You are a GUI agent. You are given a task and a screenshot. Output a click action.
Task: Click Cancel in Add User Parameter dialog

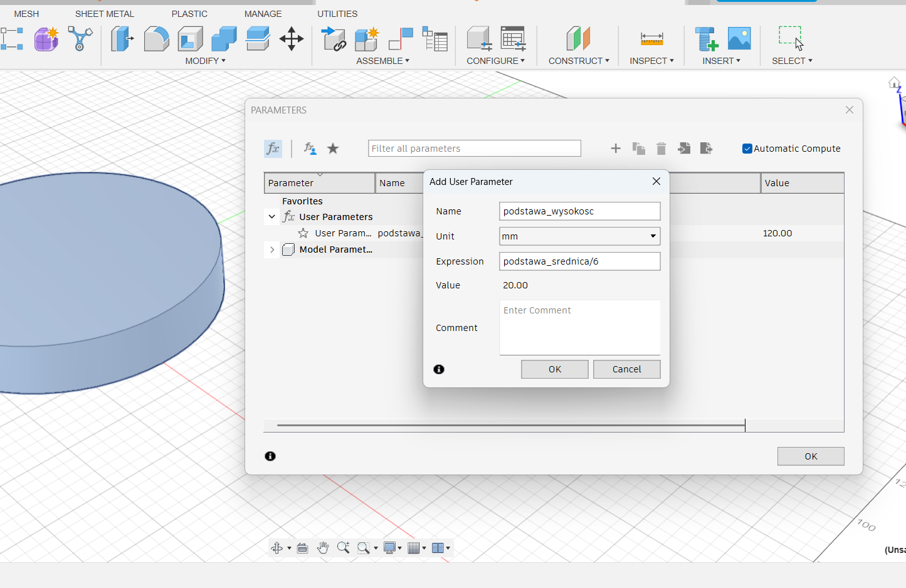(x=626, y=369)
